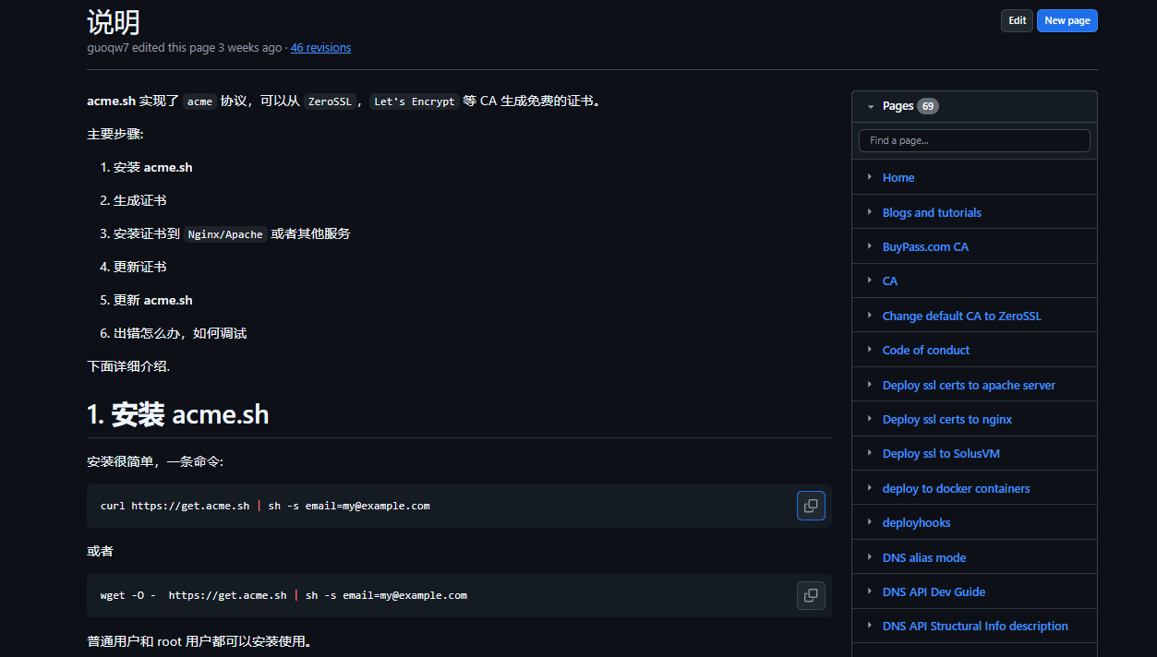
Task: Expand the DNS API Dev Guide entry
Action: coord(870,591)
